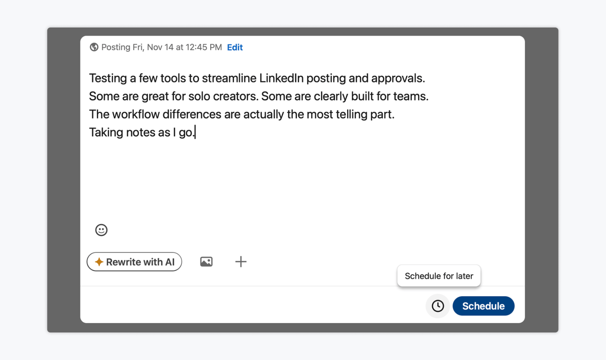Click the orange sparkle AI icon
606x360 pixels.
point(99,262)
